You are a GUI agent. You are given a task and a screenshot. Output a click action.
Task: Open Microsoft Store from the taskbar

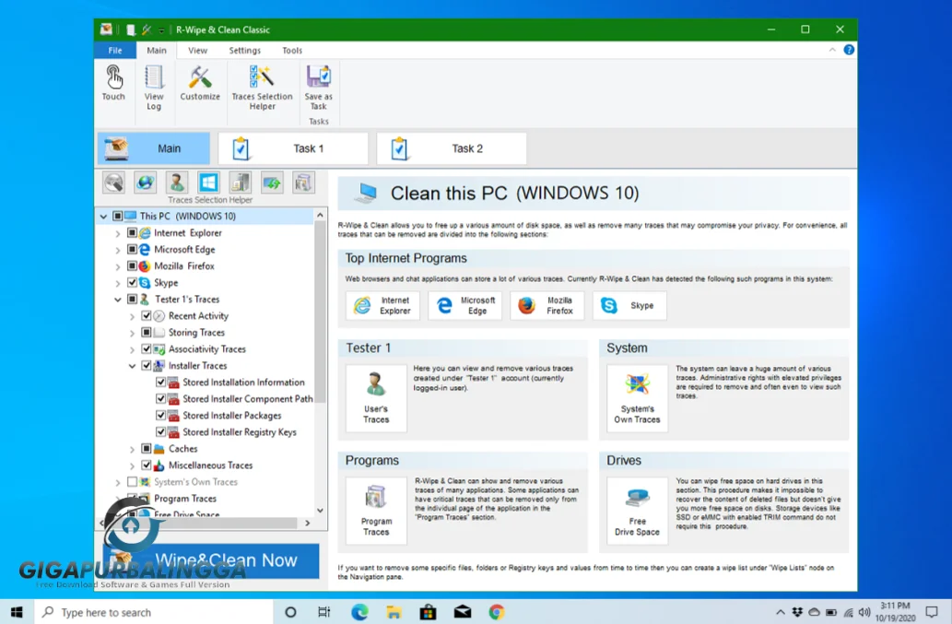pyautogui.click(x=428, y=612)
